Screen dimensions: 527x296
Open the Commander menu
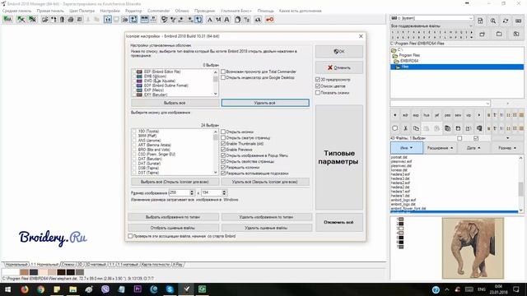pyautogui.click(x=159, y=11)
